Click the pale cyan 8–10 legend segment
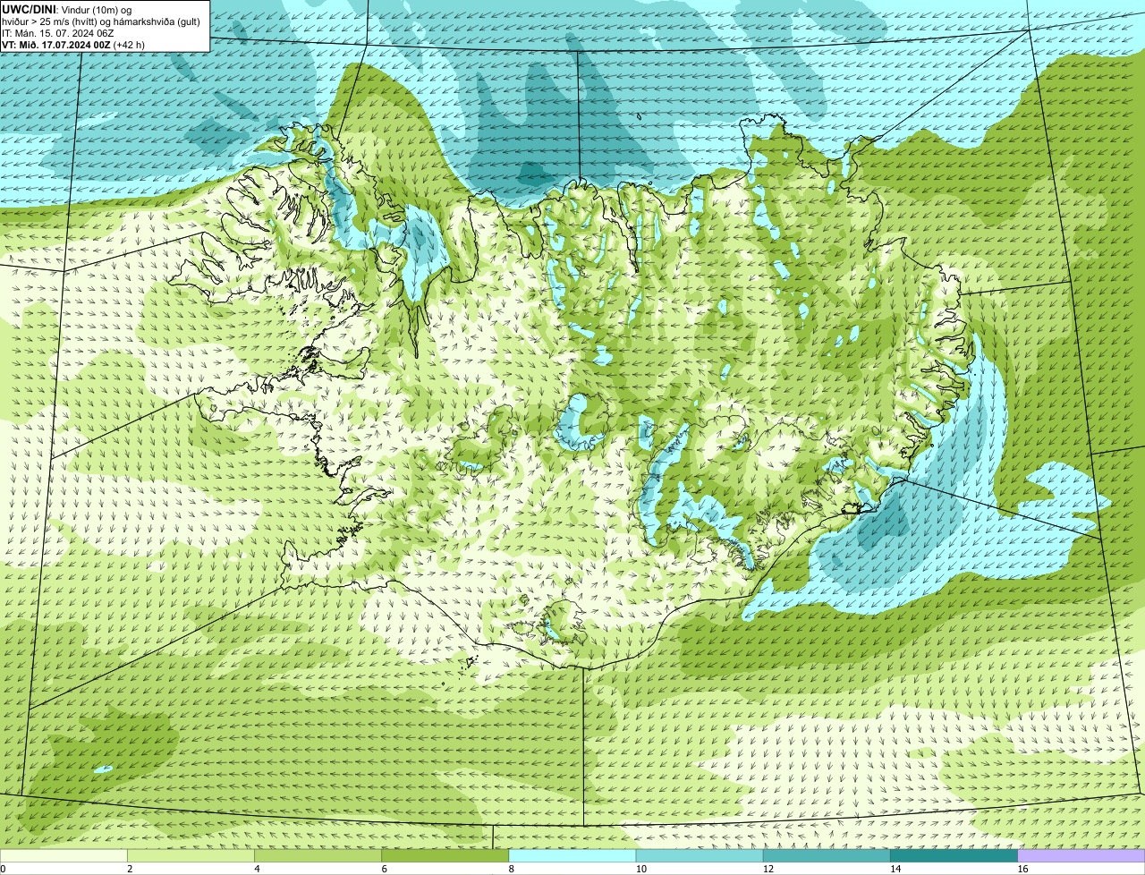 (x=572, y=855)
